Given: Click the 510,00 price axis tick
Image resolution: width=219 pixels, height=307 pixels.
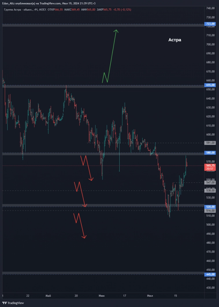Looking at the screenshot, I should pyautogui.click(x=210, y=216).
